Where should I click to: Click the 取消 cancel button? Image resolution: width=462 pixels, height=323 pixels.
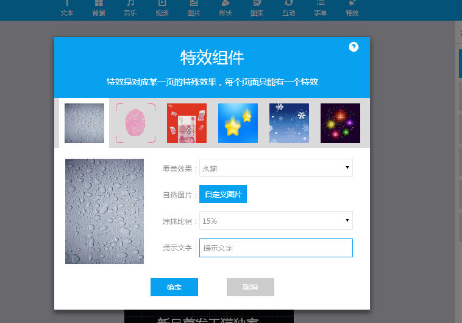[x=251, y=287]
